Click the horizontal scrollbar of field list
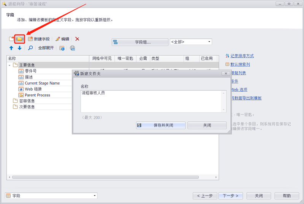 click(106, 177)
